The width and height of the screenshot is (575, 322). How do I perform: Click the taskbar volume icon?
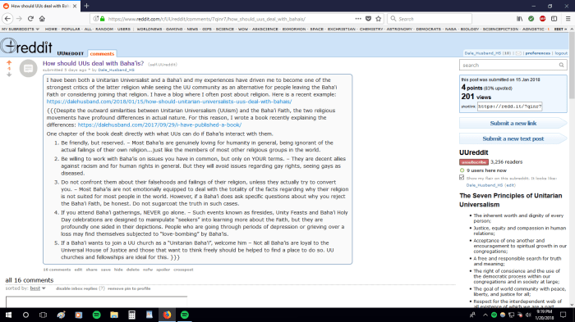pos(528,315)
